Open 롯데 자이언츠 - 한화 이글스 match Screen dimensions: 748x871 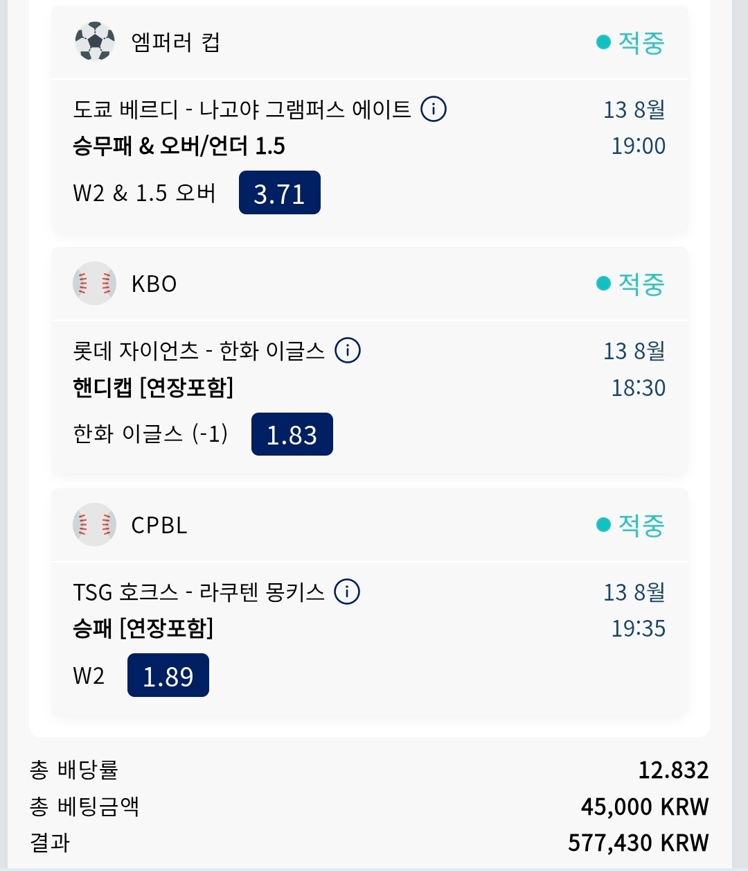tap(199, 350)
